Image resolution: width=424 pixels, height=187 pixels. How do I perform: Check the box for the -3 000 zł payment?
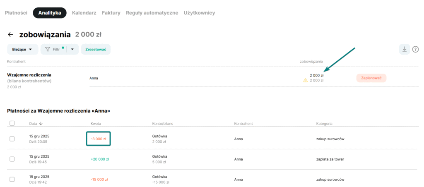(x=12, y=139)
